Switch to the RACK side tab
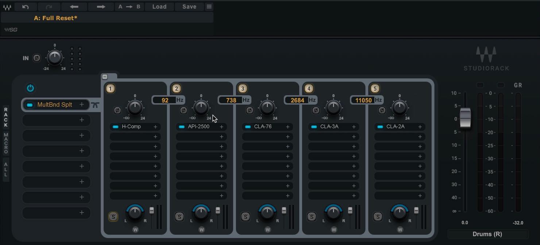This screenshot has height=245, width=540. (x=6, y=117)
